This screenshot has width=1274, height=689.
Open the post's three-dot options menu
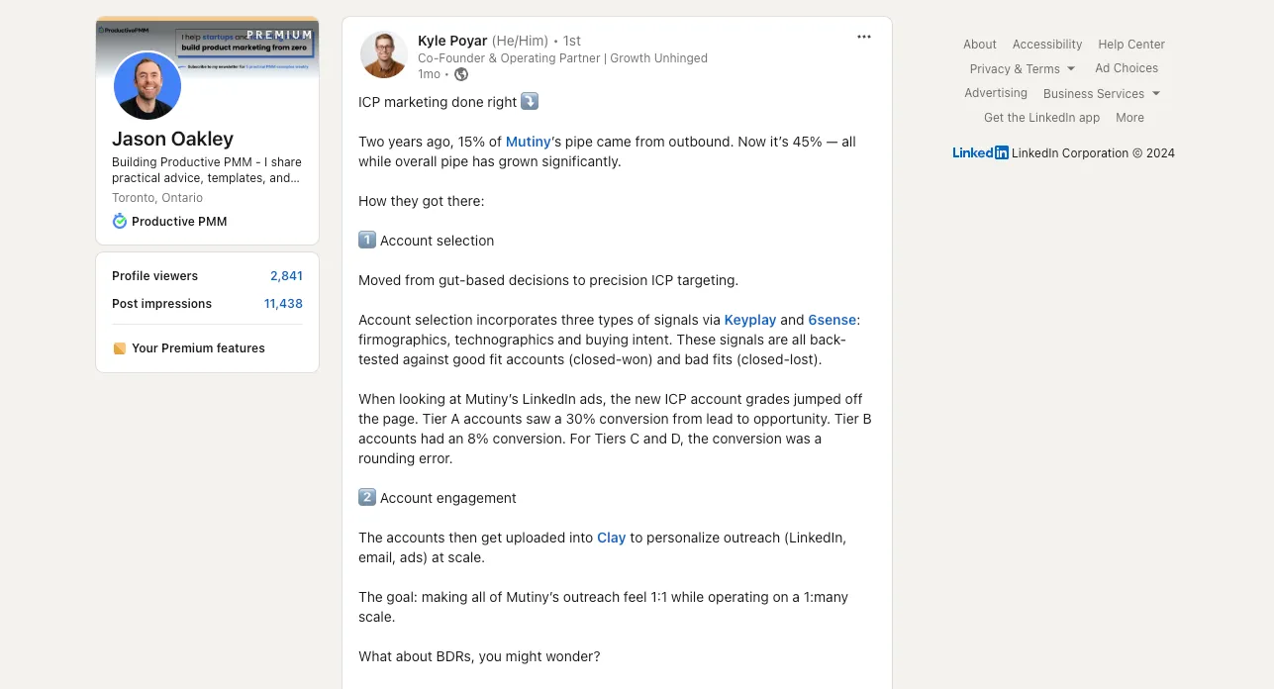click(864, 37)
